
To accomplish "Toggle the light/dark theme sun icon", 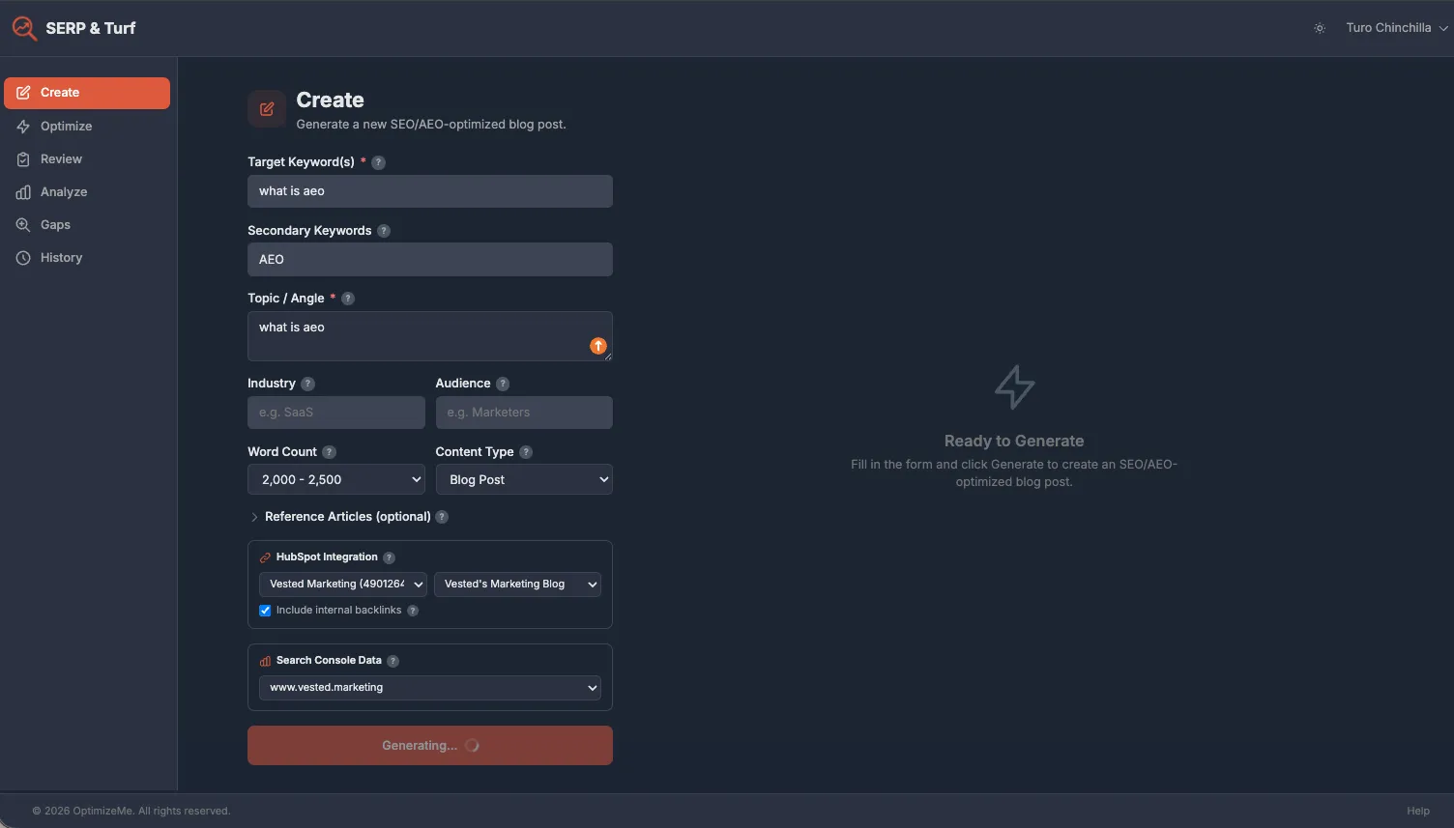I will (1319, 27).
